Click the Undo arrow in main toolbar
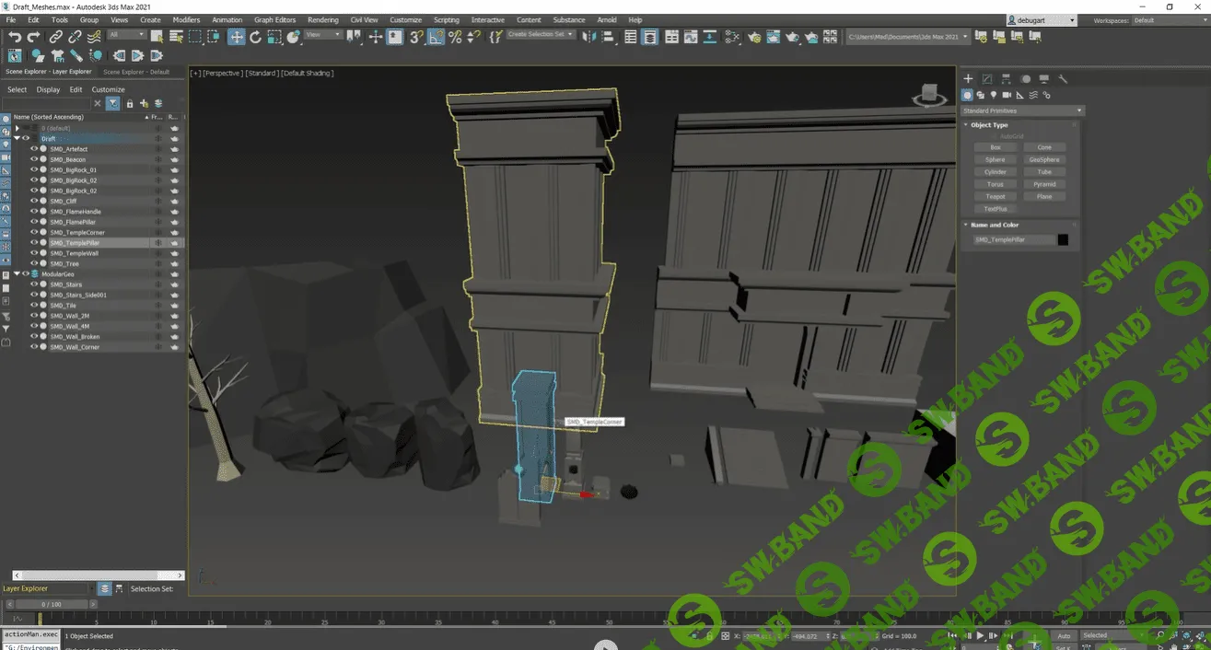Screen dimensions: 1211x650 pos(15,37)
